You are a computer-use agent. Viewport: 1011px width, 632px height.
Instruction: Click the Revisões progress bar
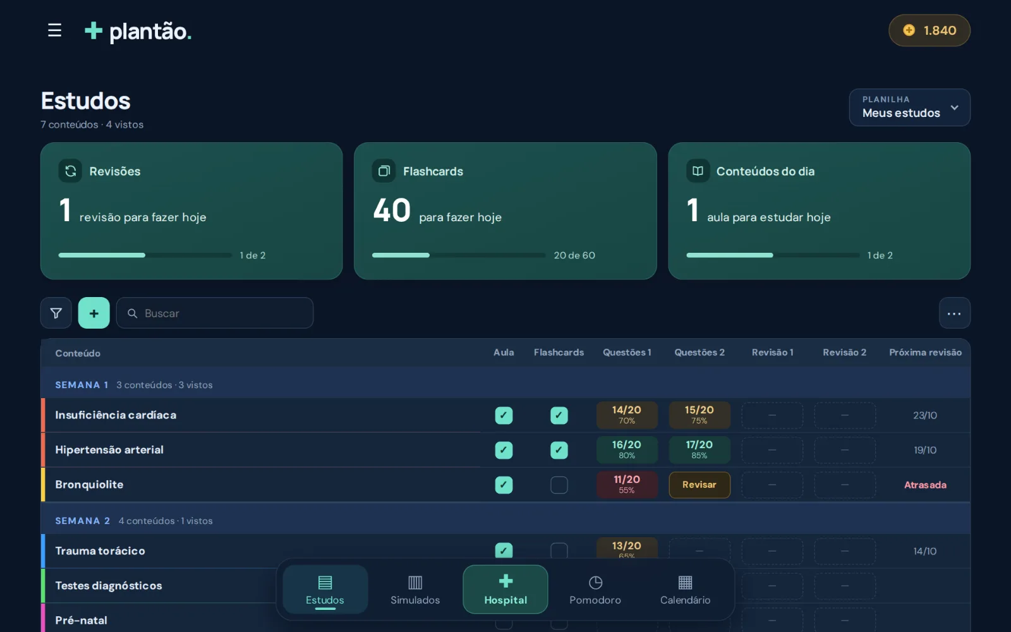[145, 255]
